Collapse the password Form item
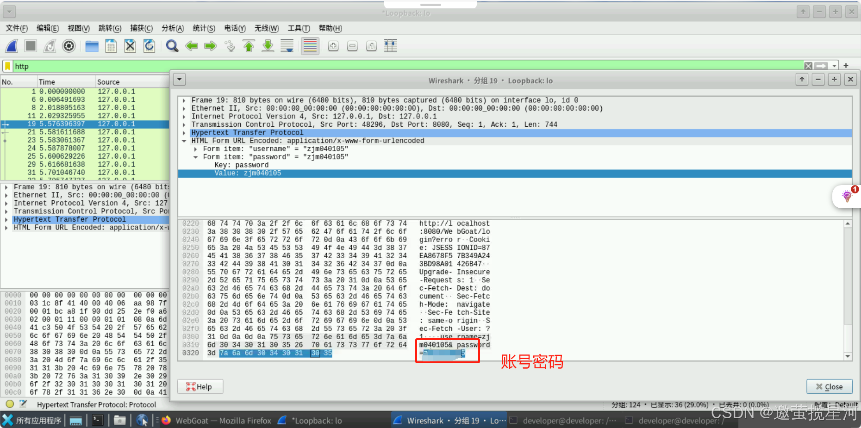This screenshot has width=861, height=428. tap(195, 156)
